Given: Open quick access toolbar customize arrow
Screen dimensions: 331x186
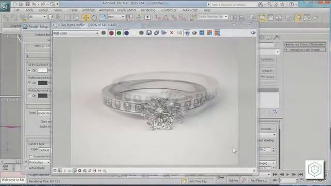Looking at the screenshot, I should 57,4.
